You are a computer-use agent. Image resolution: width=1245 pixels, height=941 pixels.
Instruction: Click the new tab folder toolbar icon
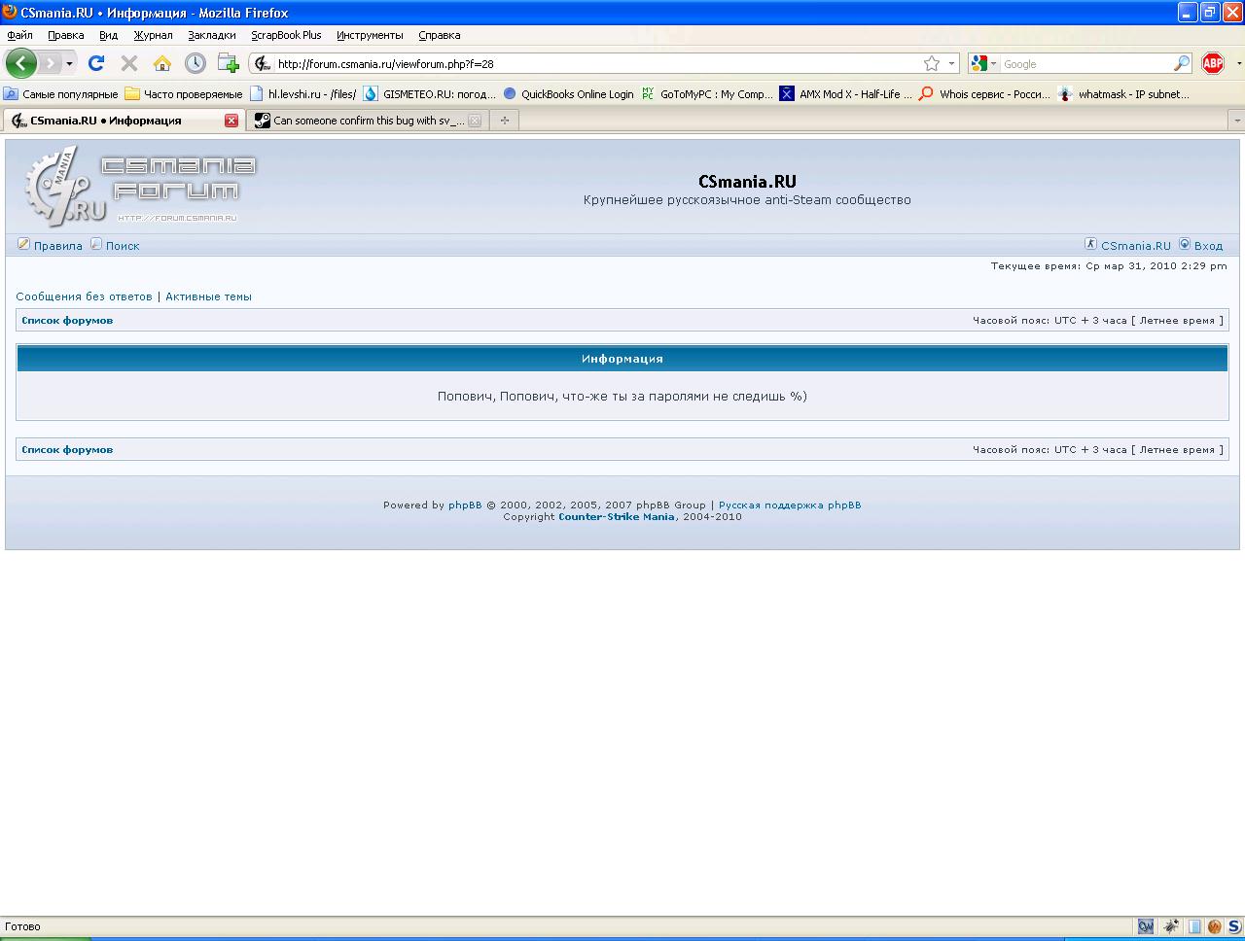pyautogui.click(x=229, y=63)
